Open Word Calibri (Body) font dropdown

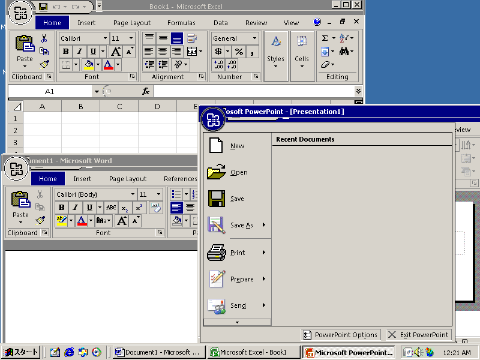pyautogui.click(x=133, y=194)
